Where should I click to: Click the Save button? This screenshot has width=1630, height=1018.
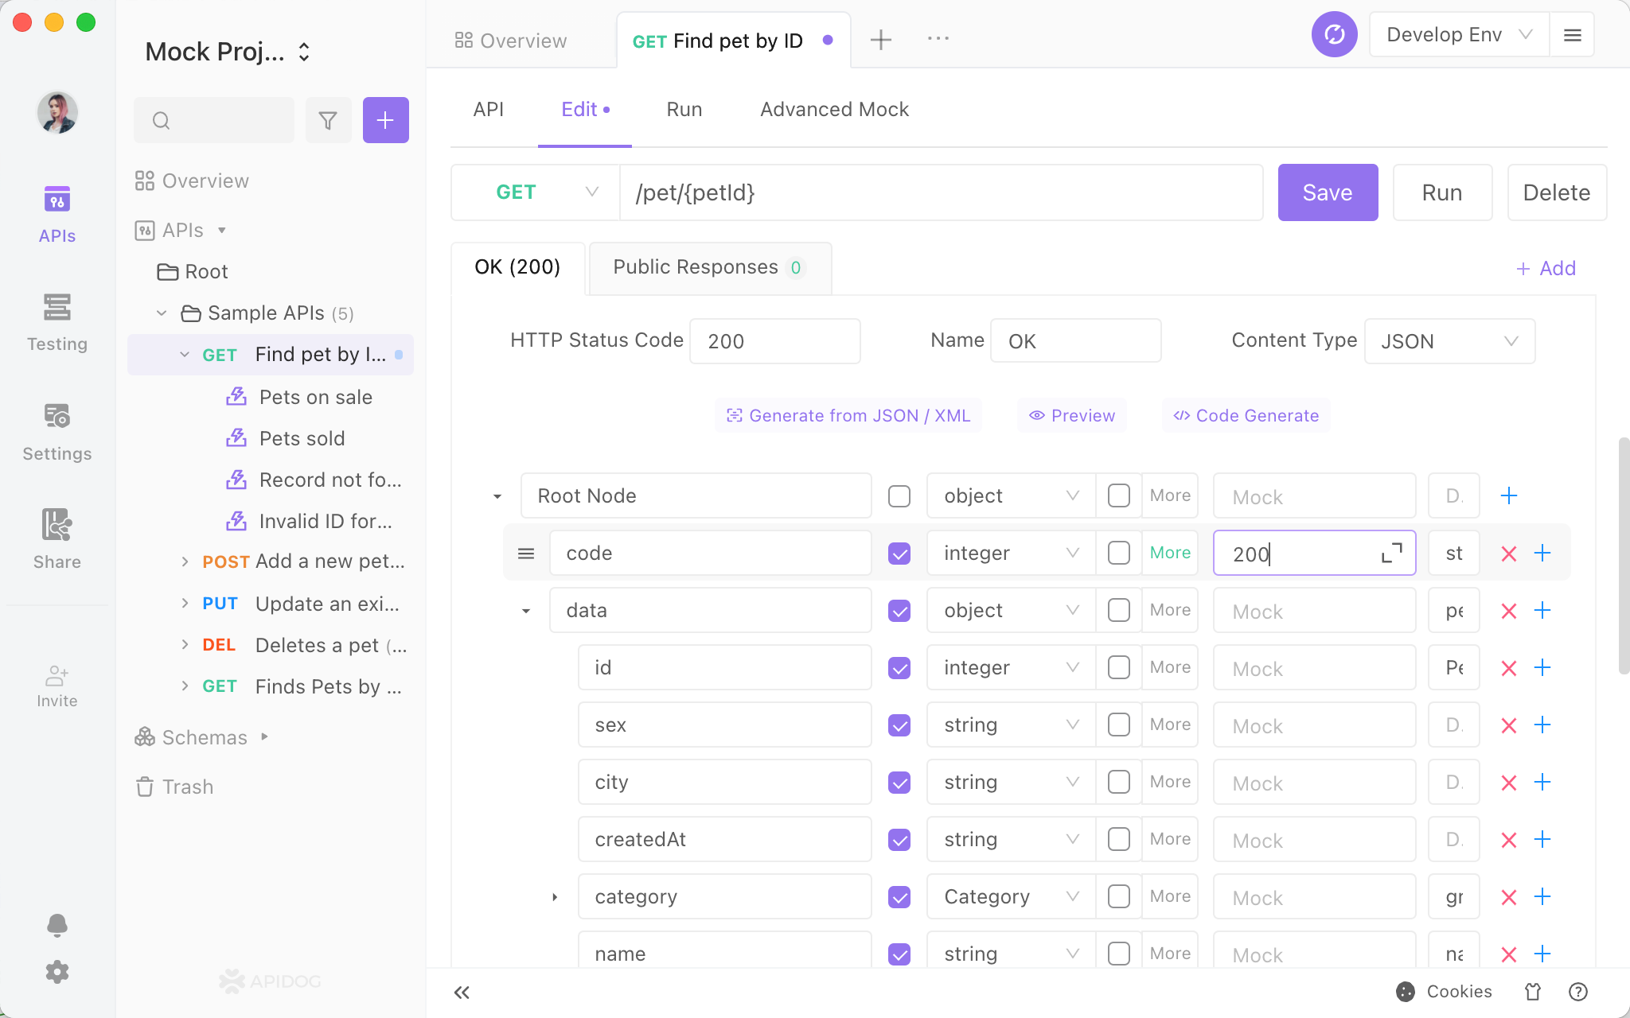pyautogui.click(x=1328, y=192)
